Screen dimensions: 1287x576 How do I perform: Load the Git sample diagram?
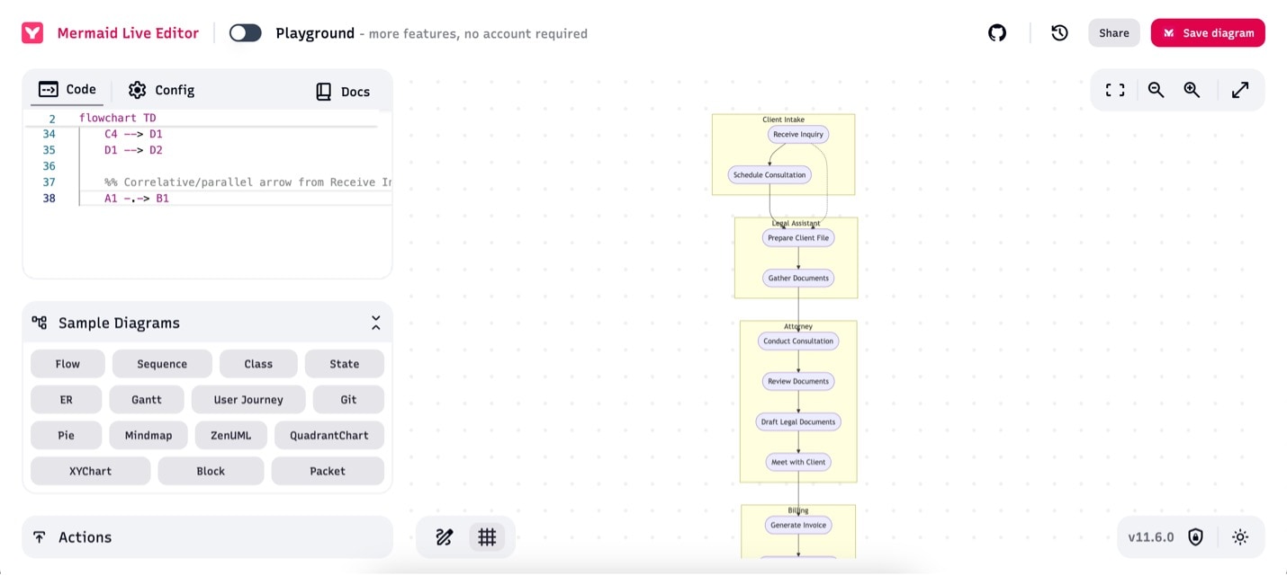(x=348, y=400)
